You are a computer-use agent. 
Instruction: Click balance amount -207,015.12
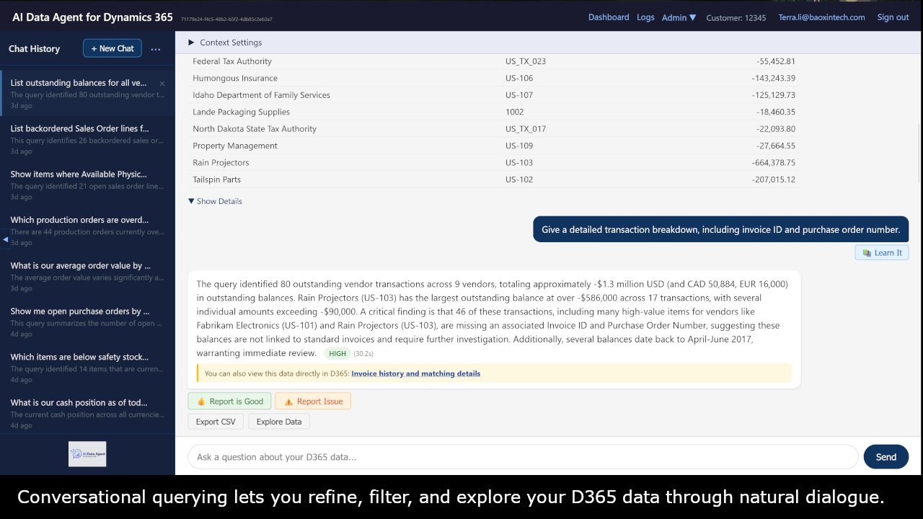774,179
